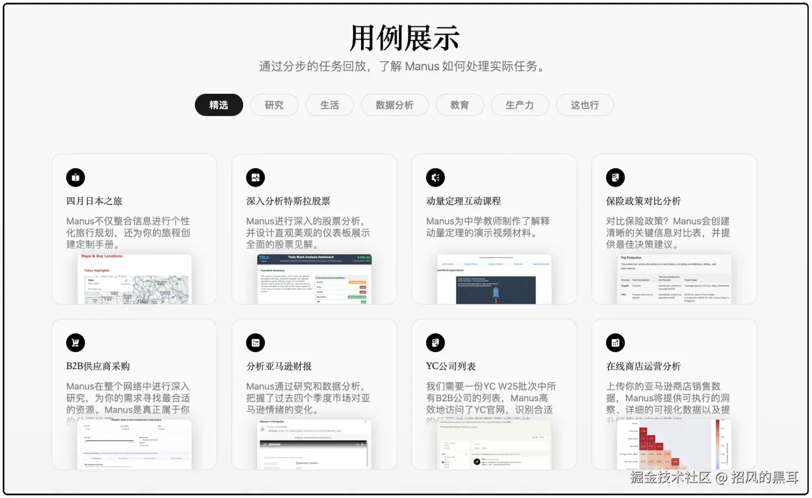
Task: Click the Tokyo map thumbnail preview
Action: click(x=135, y=279)
